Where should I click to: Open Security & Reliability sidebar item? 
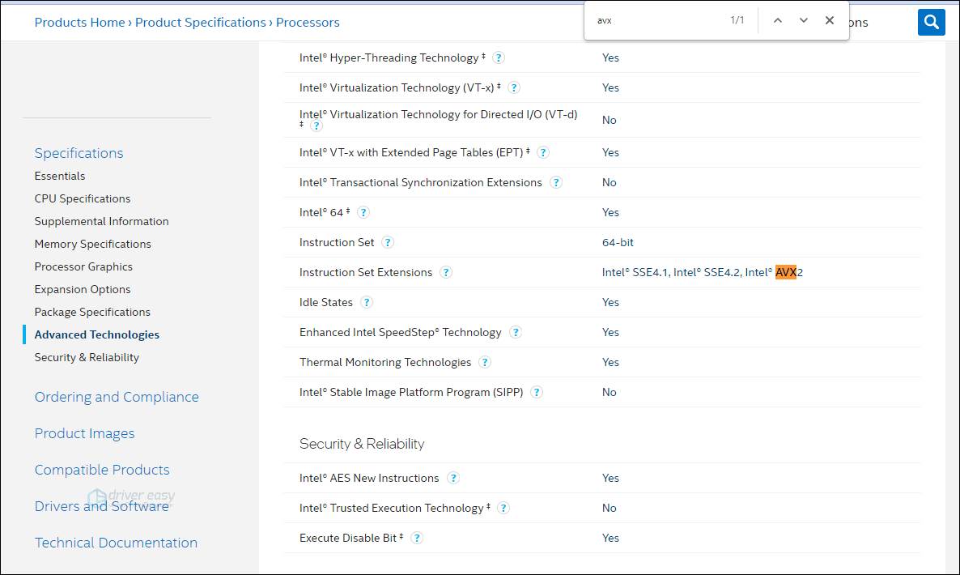click(x=87, y=358)
